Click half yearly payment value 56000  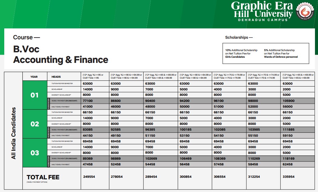pyautogui.click(x=288, y=106)
